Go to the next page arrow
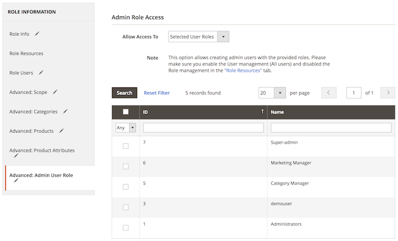 (388, 93)
